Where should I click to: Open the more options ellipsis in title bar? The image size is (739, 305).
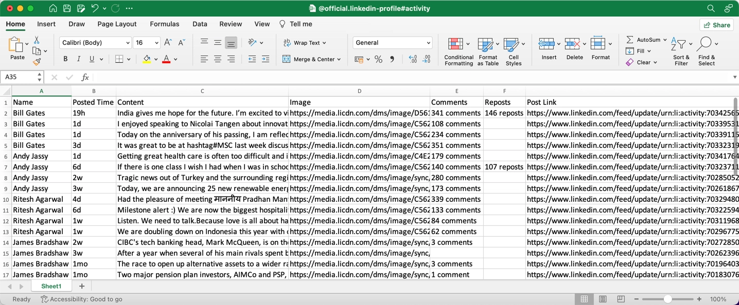[129, 8]
